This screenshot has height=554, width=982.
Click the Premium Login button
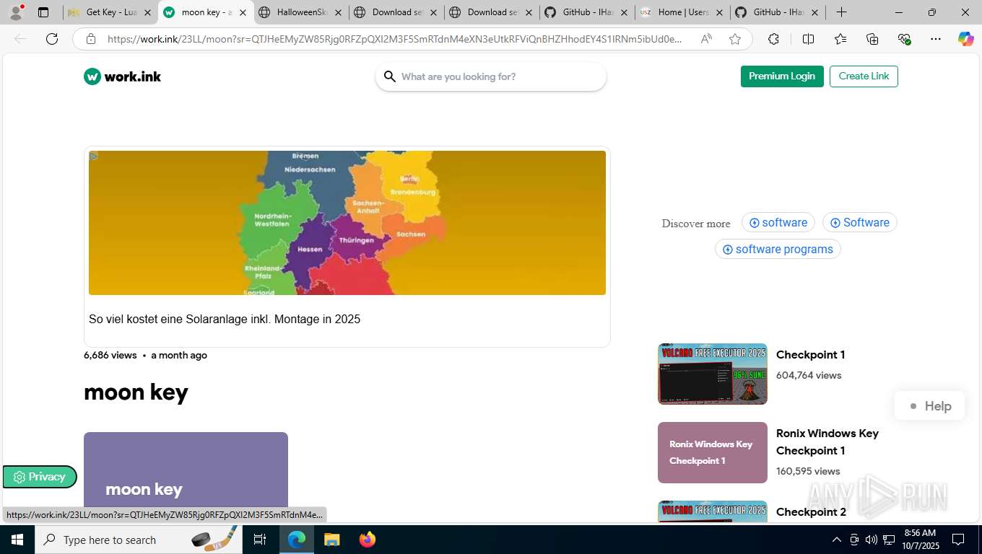tap(782, 76)
